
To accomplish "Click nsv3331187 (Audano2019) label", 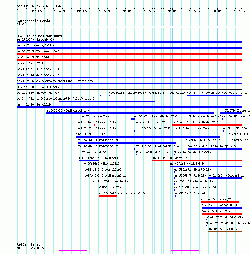I will click(x=102, y=170).
